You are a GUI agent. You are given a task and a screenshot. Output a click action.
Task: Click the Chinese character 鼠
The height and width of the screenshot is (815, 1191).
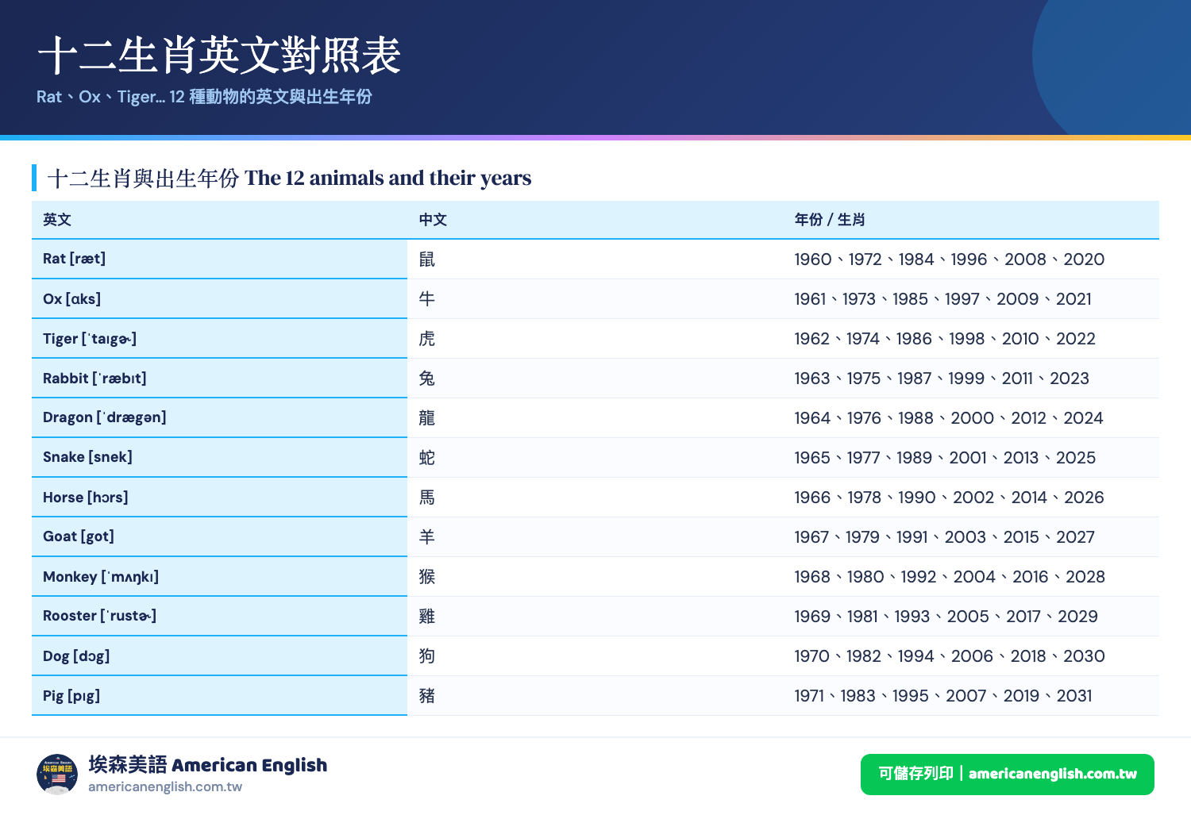pyautogui.click(x=427, y=259)
